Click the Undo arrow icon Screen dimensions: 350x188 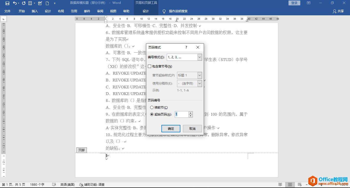(x=15, y=3)
